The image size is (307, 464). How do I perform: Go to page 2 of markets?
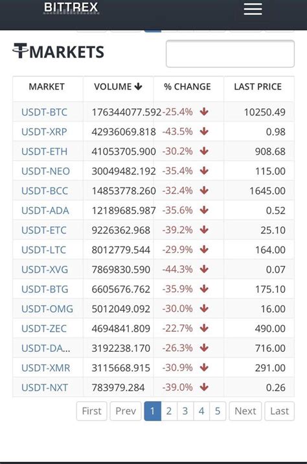click(x=168, y=411)
